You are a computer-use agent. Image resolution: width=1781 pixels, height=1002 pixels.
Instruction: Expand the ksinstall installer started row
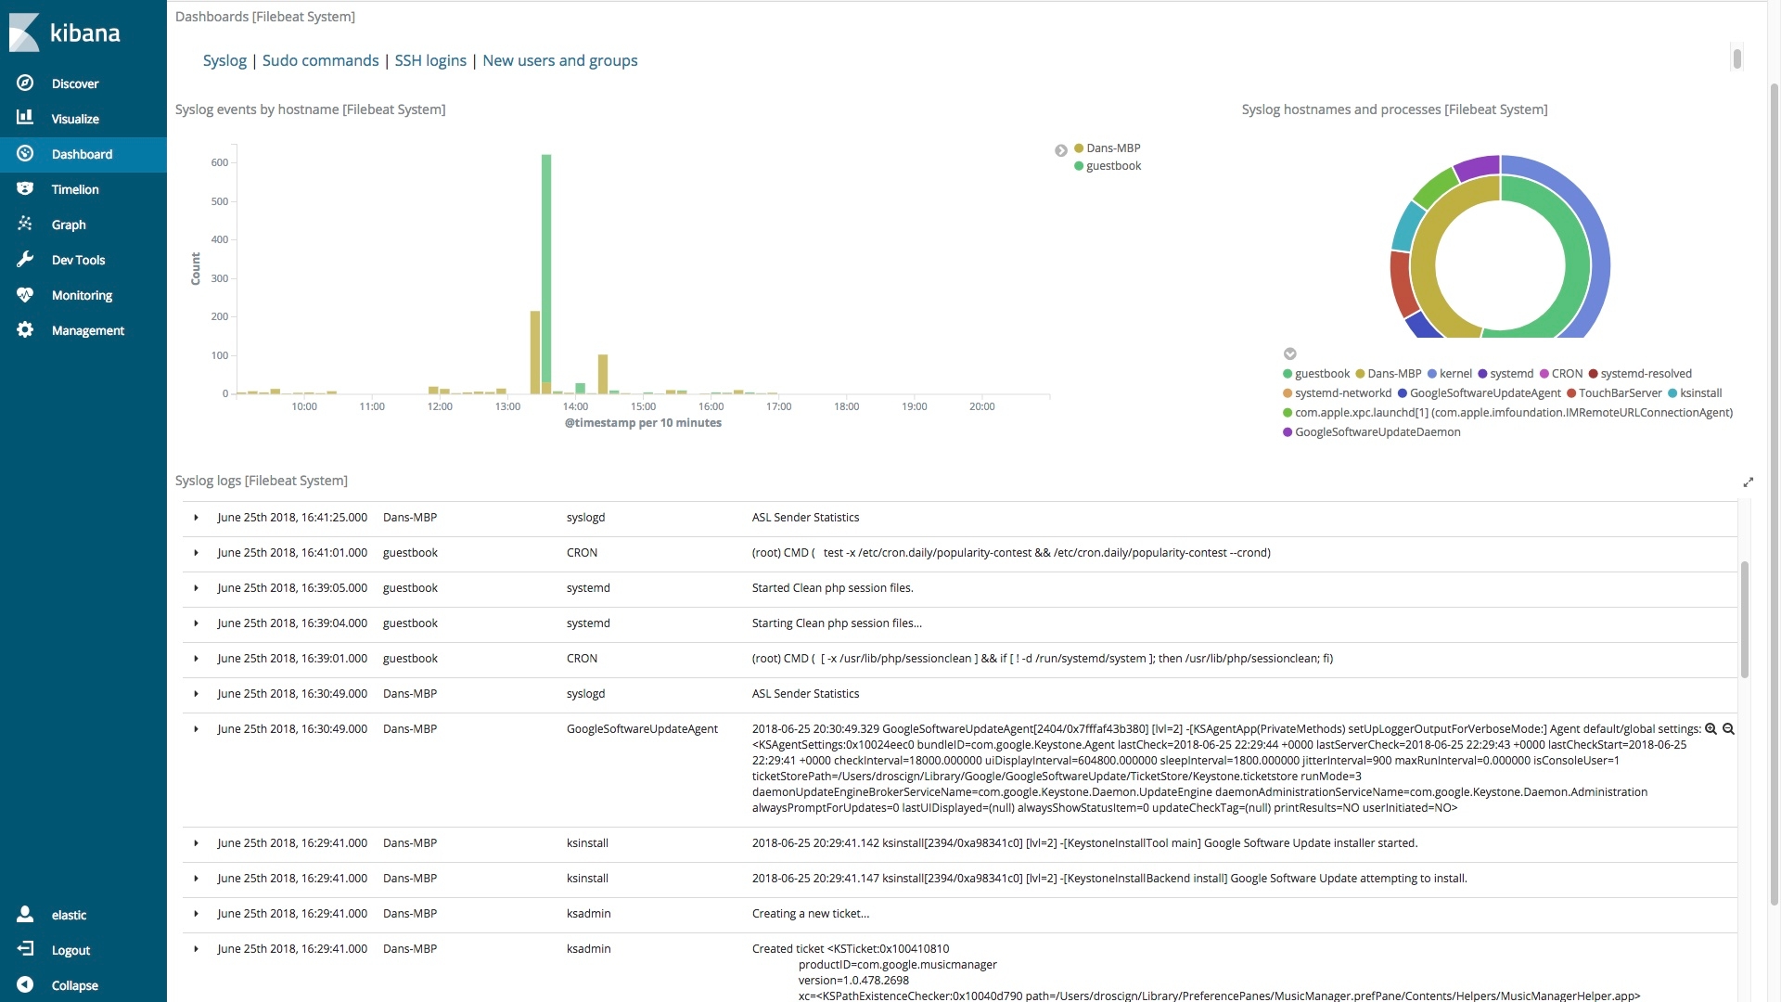[196, 843]
